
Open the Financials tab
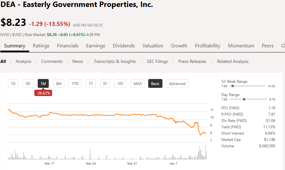pos(67,46)
